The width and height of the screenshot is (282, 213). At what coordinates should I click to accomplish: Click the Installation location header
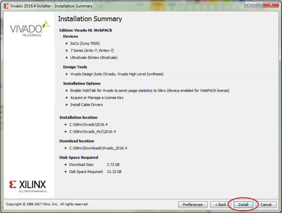pyautogui.click(x=78, y=118)
